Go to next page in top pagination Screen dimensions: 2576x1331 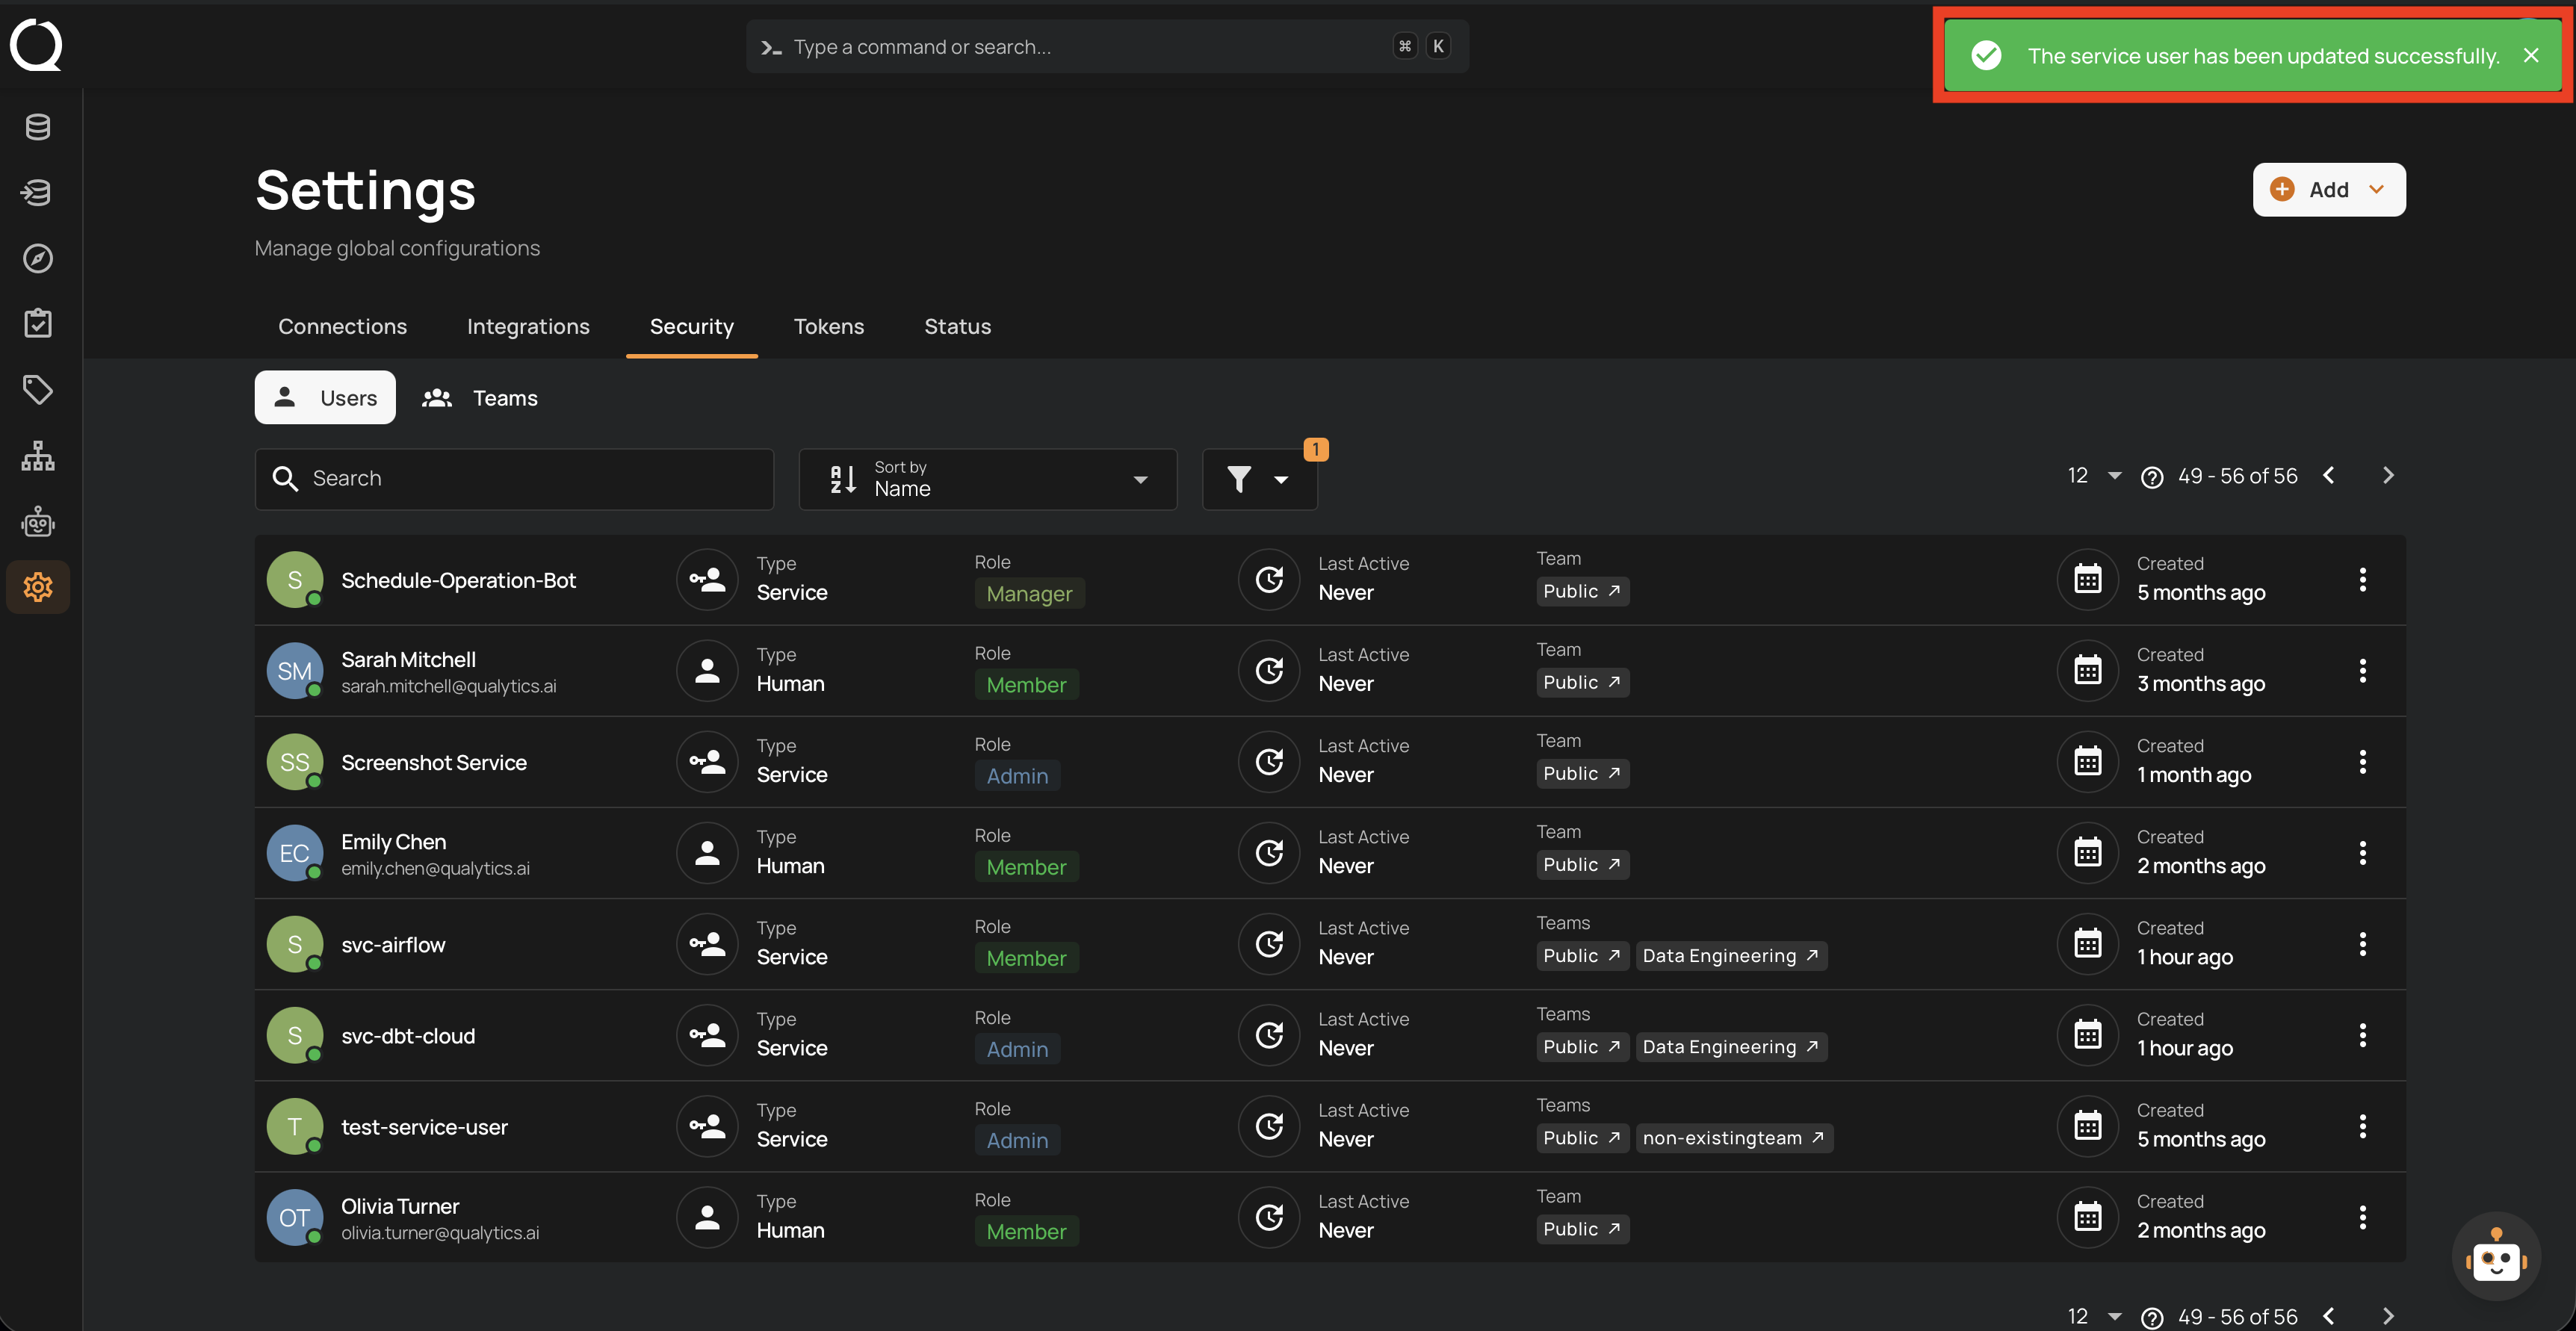point(2389,476)
